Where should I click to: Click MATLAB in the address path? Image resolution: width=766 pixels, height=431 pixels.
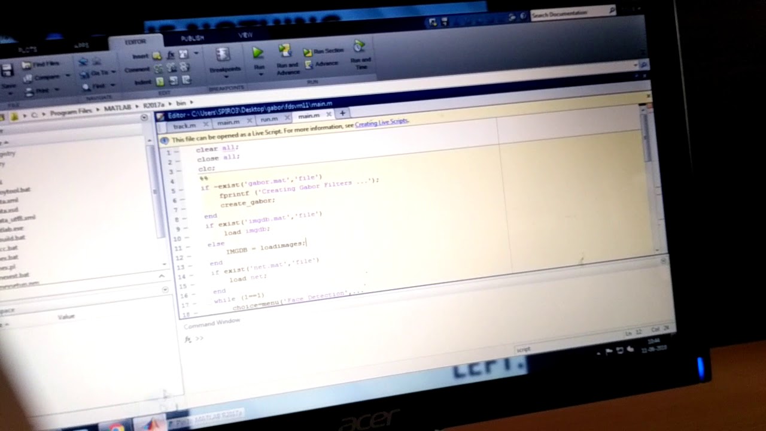[118, 108]
